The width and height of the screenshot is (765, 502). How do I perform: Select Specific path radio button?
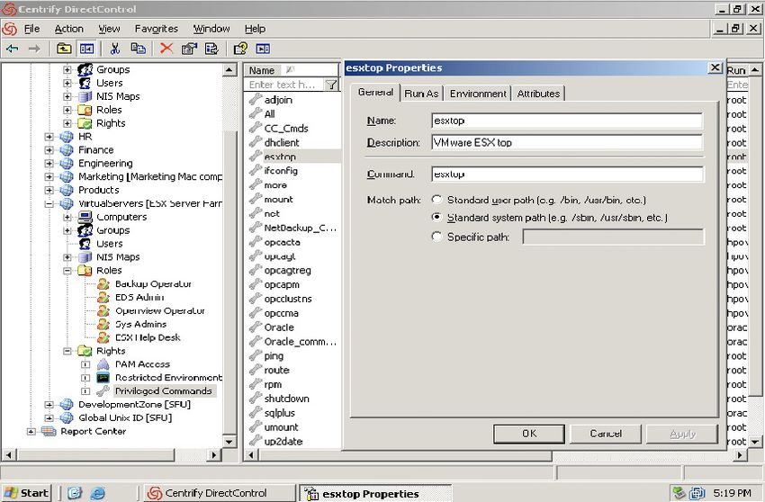click(x=436, y=237)
